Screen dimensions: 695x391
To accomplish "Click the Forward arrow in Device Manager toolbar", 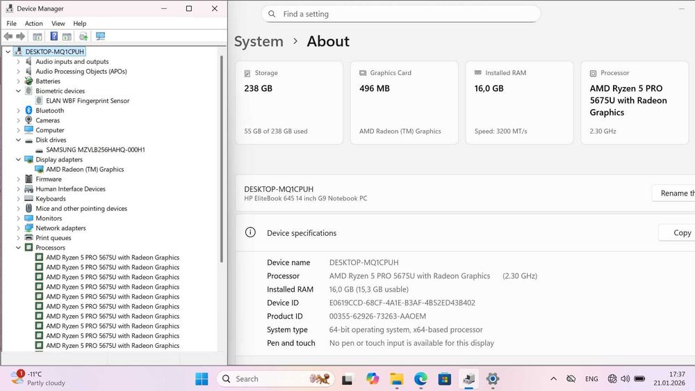I will click(x=20, y=36).
